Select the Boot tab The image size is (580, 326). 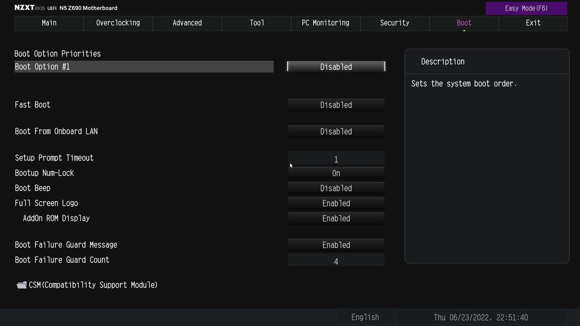coord(464,23)
